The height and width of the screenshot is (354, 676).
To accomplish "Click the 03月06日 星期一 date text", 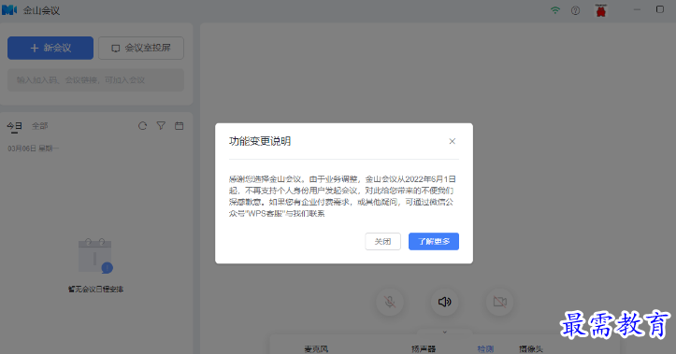I will (x=34, y=149).
